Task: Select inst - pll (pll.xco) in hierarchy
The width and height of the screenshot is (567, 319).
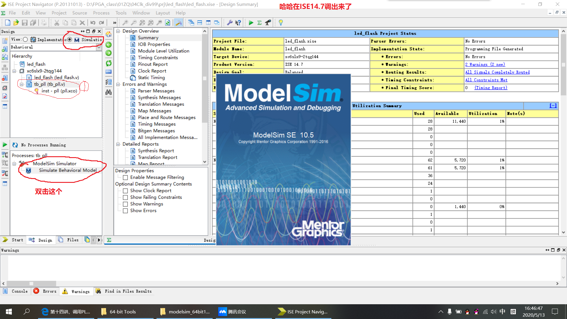Action: pyautogui.click(x=59, y=91)
